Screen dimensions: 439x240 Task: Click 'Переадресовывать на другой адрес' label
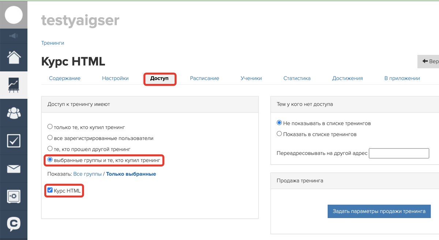click(322, 153)
